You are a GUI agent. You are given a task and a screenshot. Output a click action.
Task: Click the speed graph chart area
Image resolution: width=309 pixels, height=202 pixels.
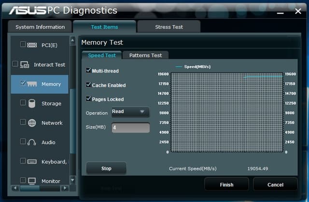click(227, 112)
